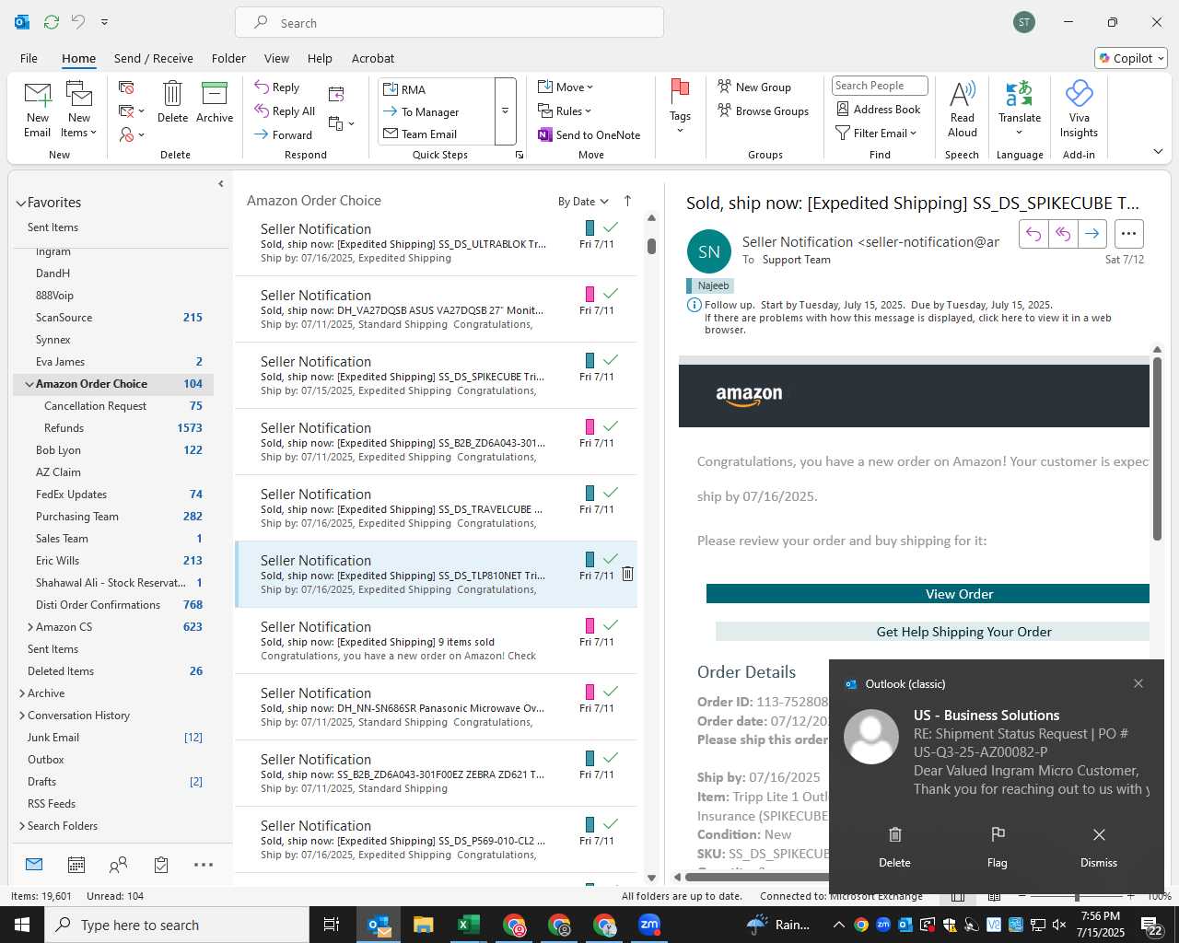
Task: Switch to Mail view in navigation bar
Action: click(34, 865)
